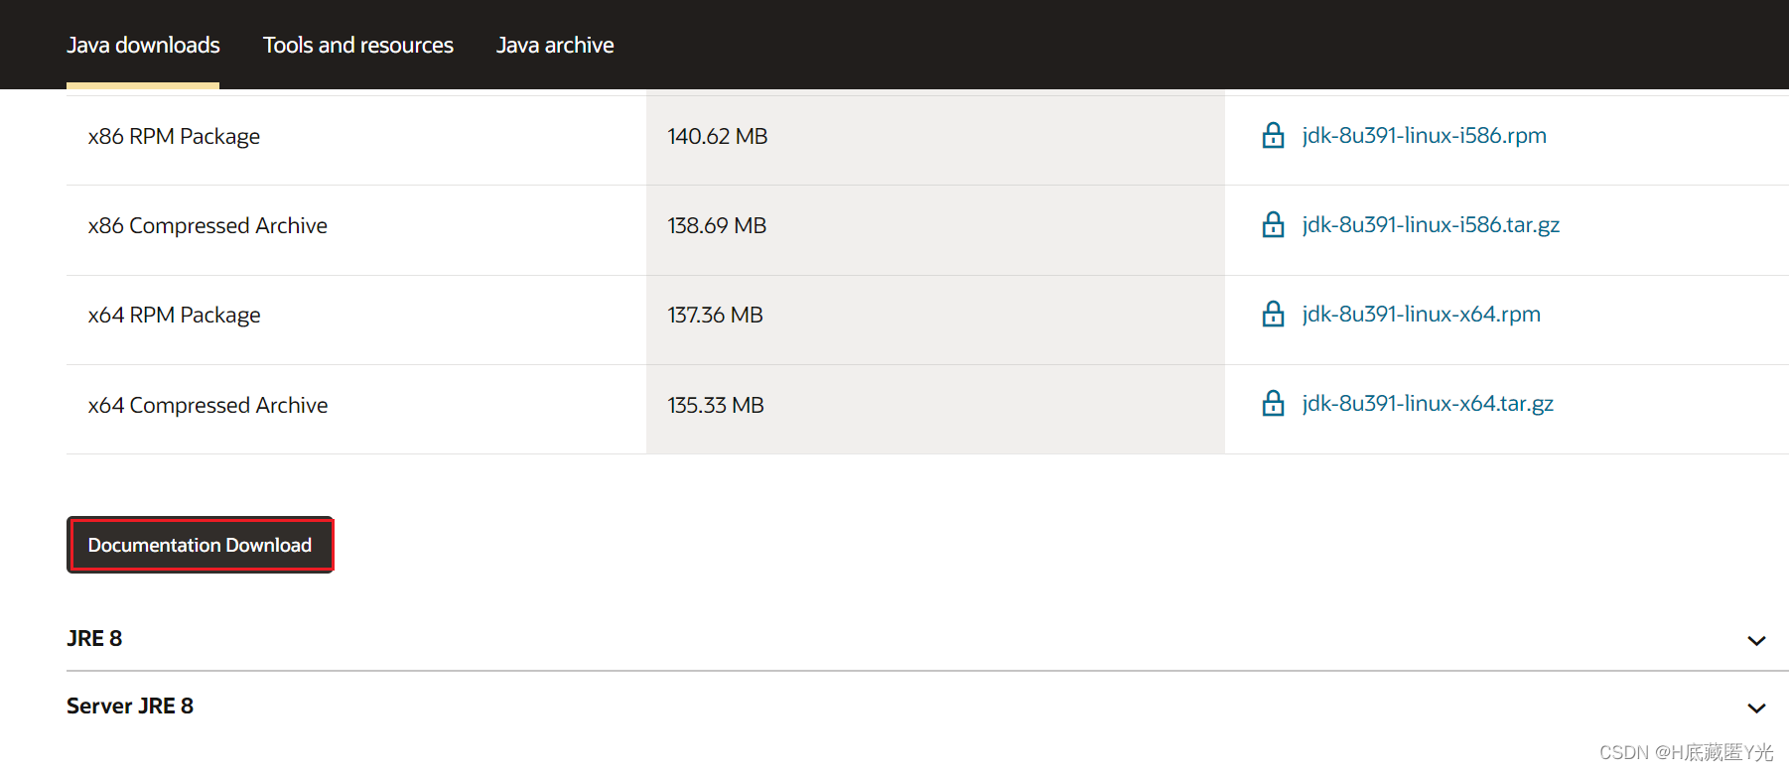Click the Documentation Download button
Image resolution: width=1789 pixels, height=771 pixels.
pos(200,545)
